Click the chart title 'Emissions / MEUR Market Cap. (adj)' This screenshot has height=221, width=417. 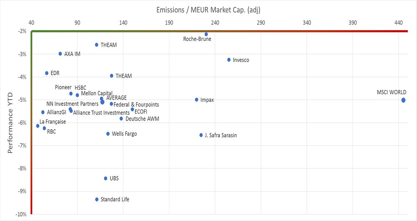coord(208,10)
